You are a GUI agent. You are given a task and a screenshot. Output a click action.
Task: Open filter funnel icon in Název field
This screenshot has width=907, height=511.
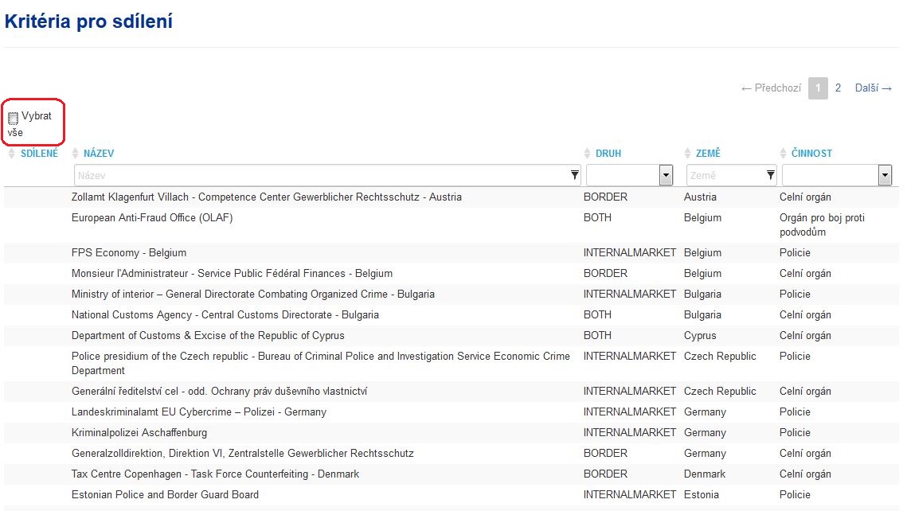pos(574,175)
